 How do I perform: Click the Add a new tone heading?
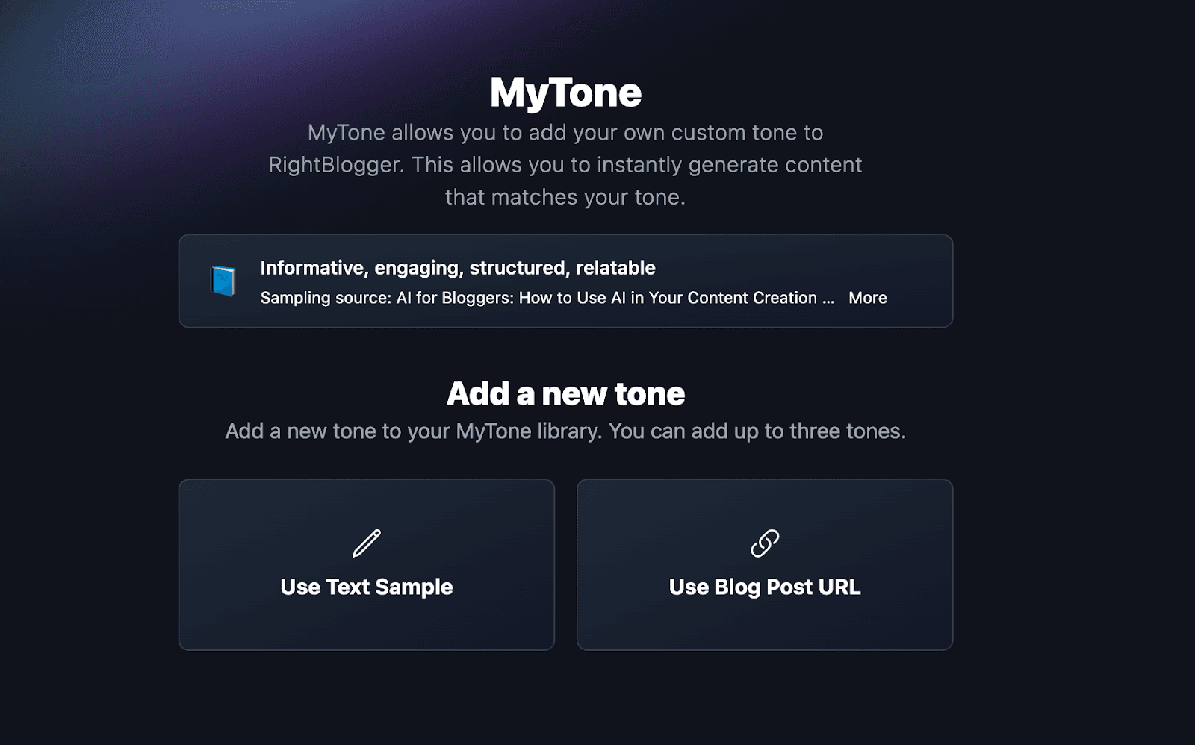(x=565, y=393)
